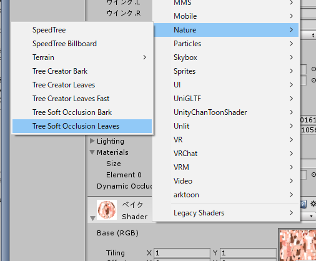The width and height of the screenshot is (316, 261).
Task: Select the Size property label
Action: pyautogui.click(x=114, y=164)
